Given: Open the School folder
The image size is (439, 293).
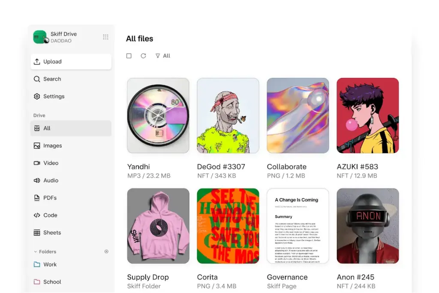Looking at the screenshot, I should tap(51, 282).
